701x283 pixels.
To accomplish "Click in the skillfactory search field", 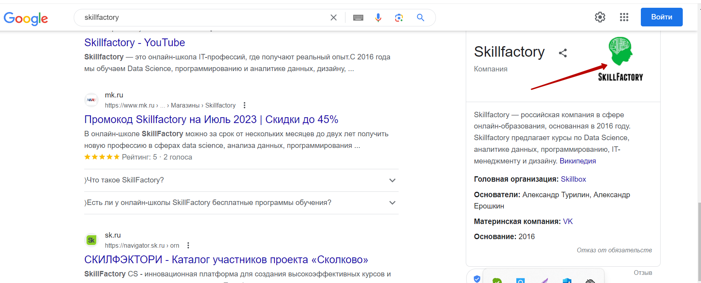I will pos(202,17).
